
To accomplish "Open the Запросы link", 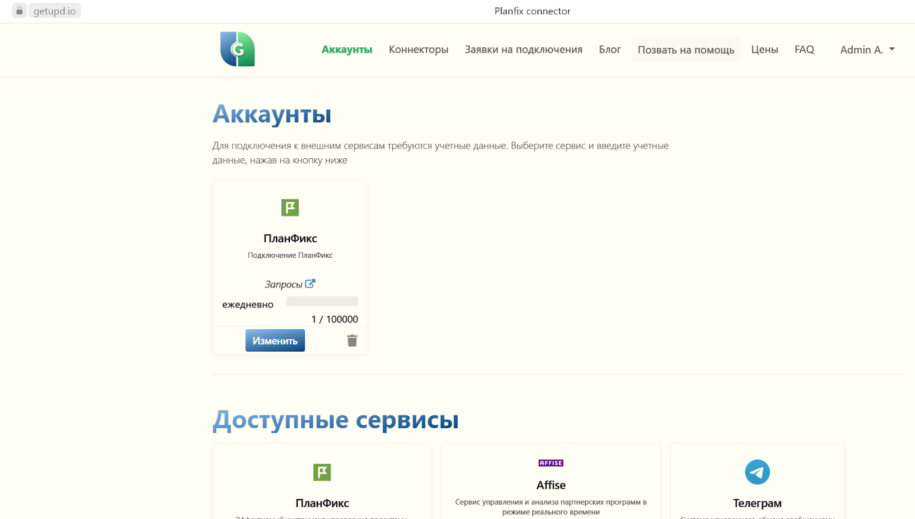I will (x=283, y=284).
